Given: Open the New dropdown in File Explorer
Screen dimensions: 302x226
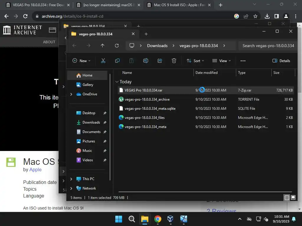Looking at the screenshot, I should (81, 61).
